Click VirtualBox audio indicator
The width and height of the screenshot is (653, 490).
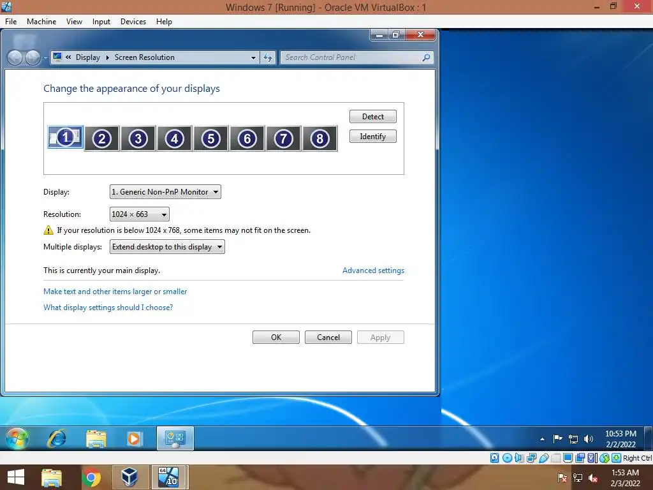coord(519,458)
